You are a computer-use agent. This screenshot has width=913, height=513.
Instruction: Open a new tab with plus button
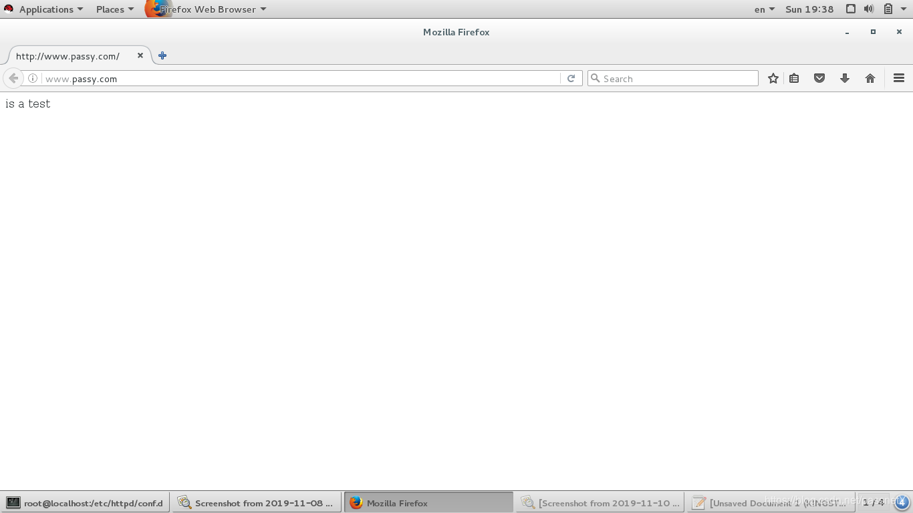click(162, 55)
